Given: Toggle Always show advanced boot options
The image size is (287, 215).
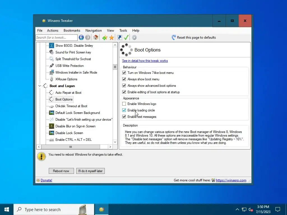Looking at the screenshot, I should pos(124,85).
